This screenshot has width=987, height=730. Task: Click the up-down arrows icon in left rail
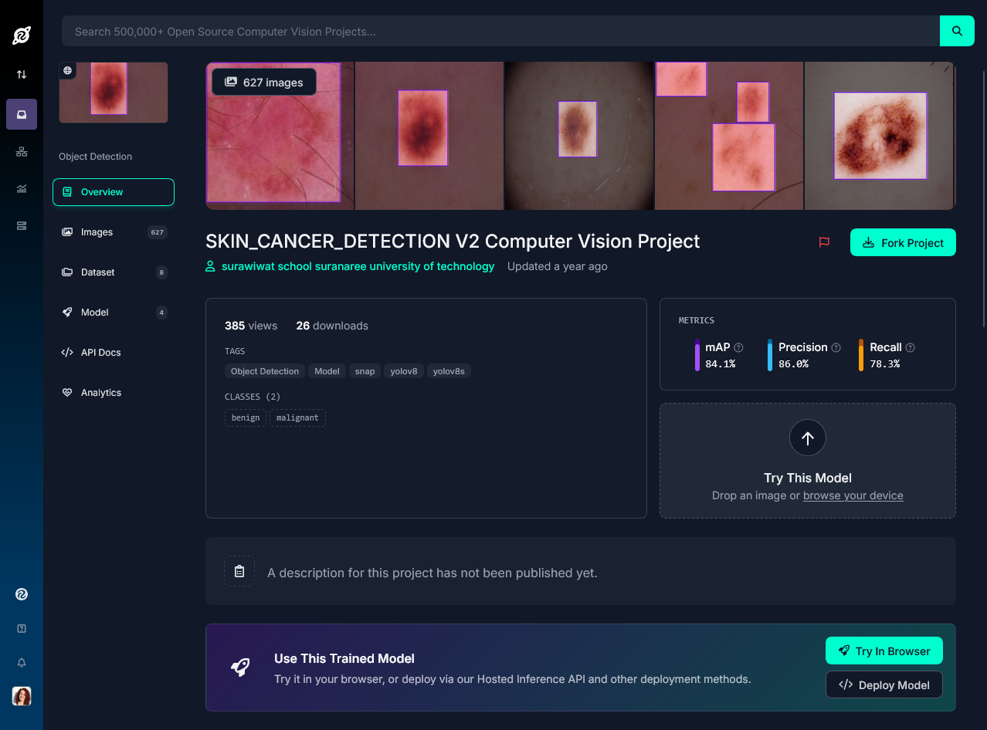pos(22,75)
